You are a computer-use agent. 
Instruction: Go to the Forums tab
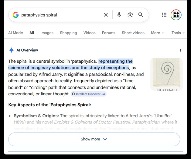[x=108, y=33]
